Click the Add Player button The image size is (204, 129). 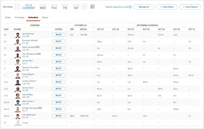pyautogui.click(x=167, y=7)
